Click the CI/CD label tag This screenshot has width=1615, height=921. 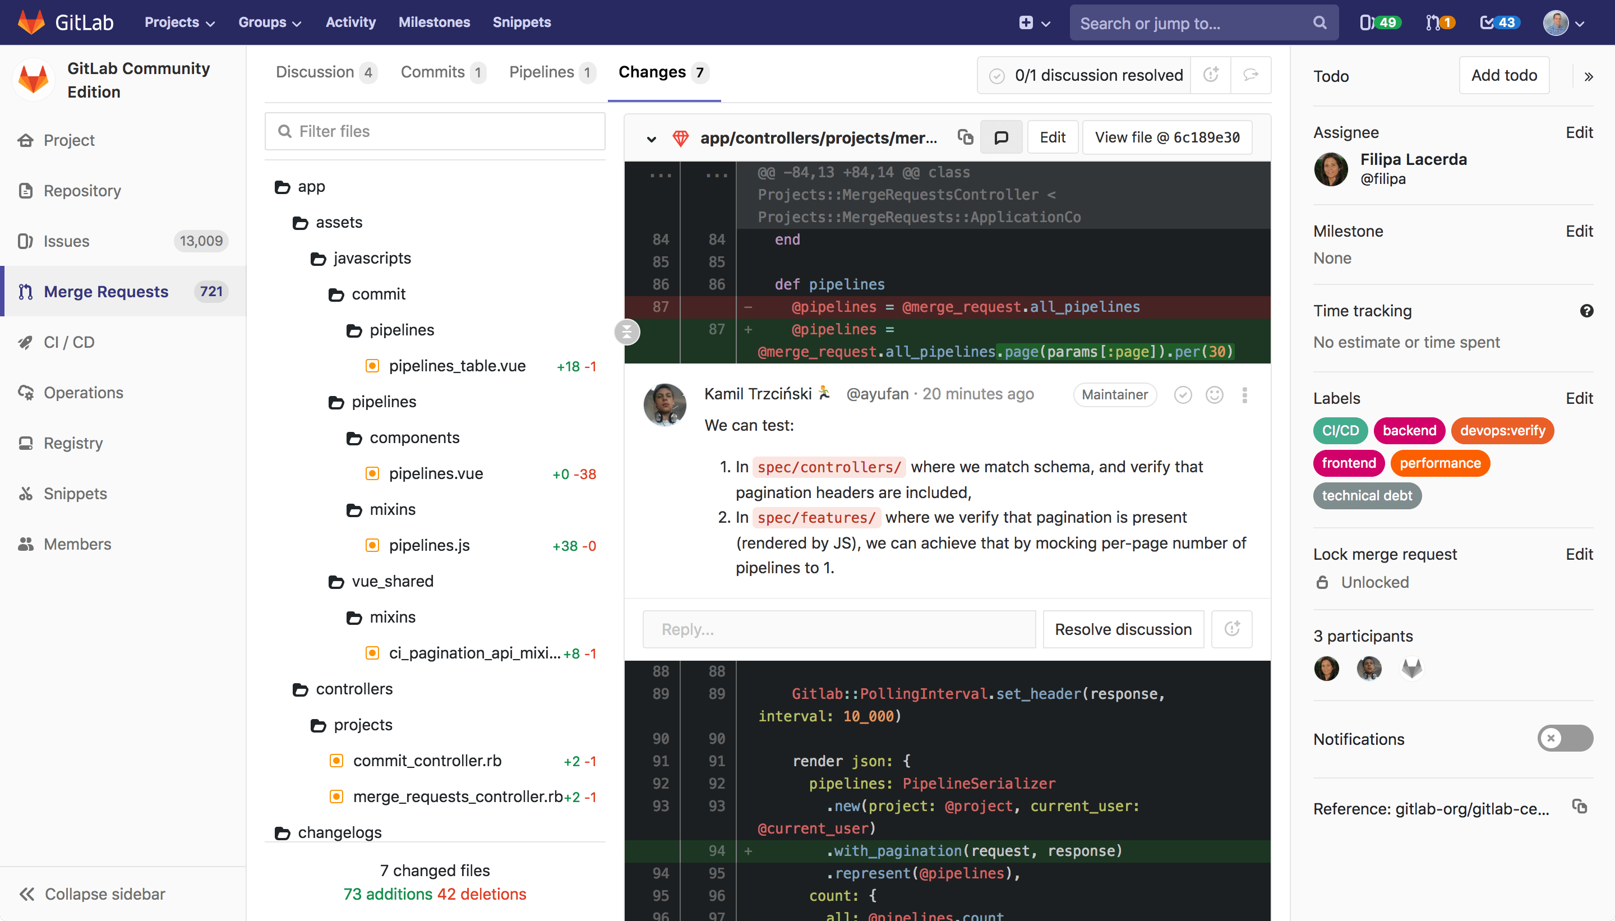pyautogui.click(x=1340, y=431)
